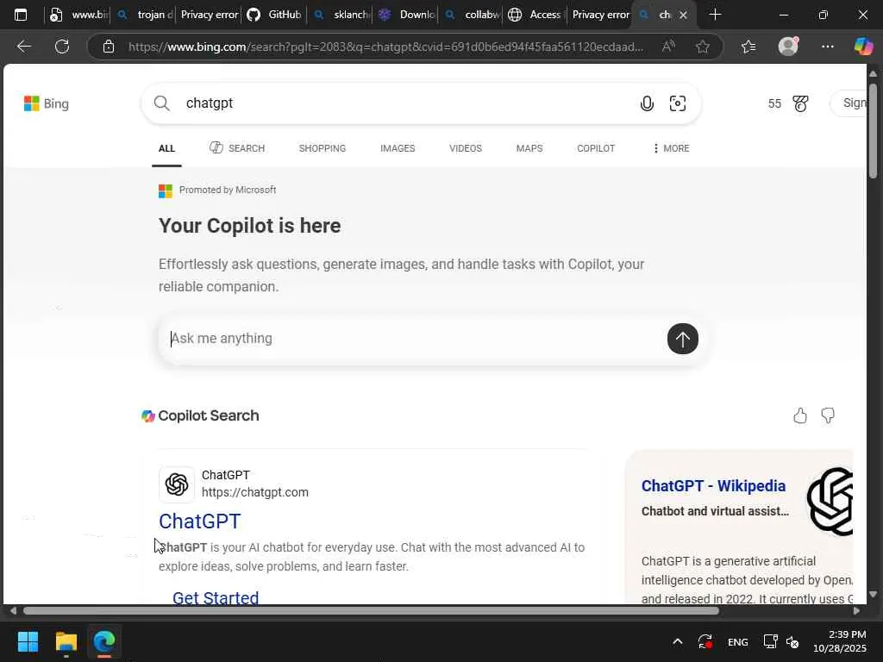Click the OpenAI logo thumbnail in Wikipedia card
The height and width of the screenshot is (662, 883).
click(830, 501)
